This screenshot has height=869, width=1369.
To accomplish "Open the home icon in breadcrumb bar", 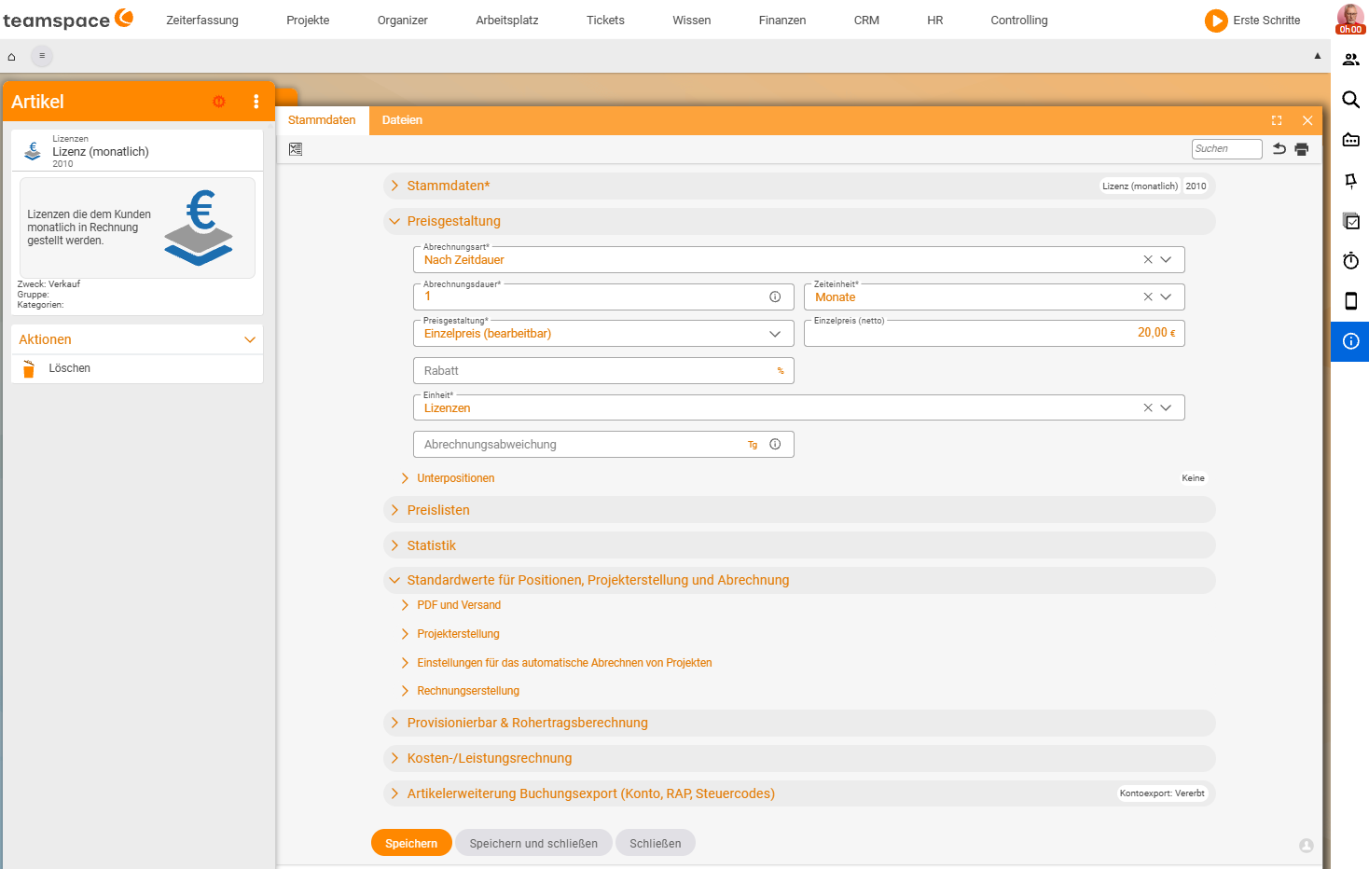I will pyautogui.click(x=11, y=56).
